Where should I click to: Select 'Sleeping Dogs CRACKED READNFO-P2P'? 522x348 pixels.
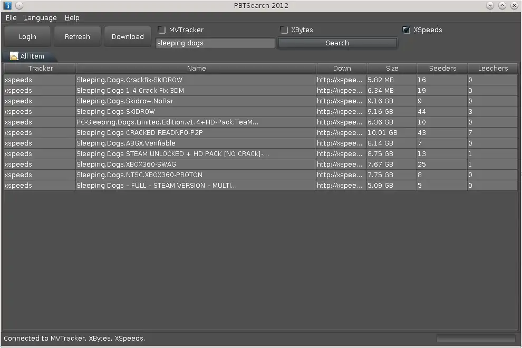(x=260, y=132)
